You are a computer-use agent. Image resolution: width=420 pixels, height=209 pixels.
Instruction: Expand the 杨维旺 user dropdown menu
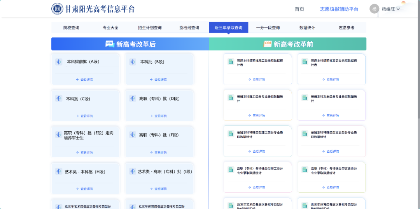(391, 9)
